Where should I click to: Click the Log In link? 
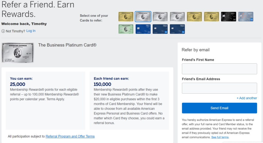[31, 31]
